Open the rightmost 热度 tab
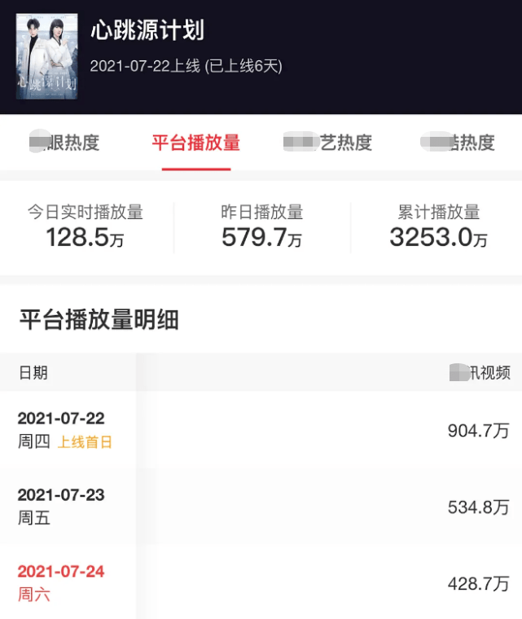 click(458, 143)
